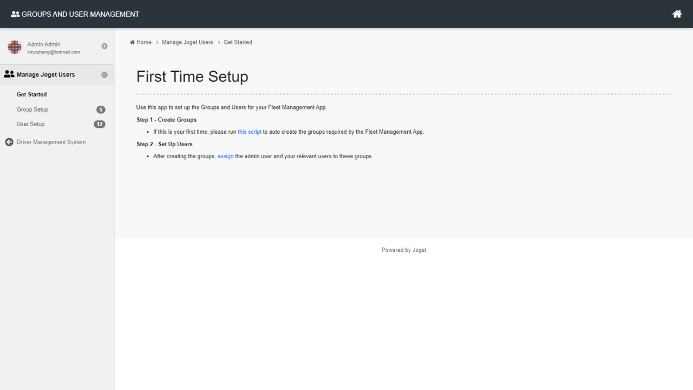Click the Home text in the breadcrumb
Viewport: 693px width, 390px height.
[144, 42]
